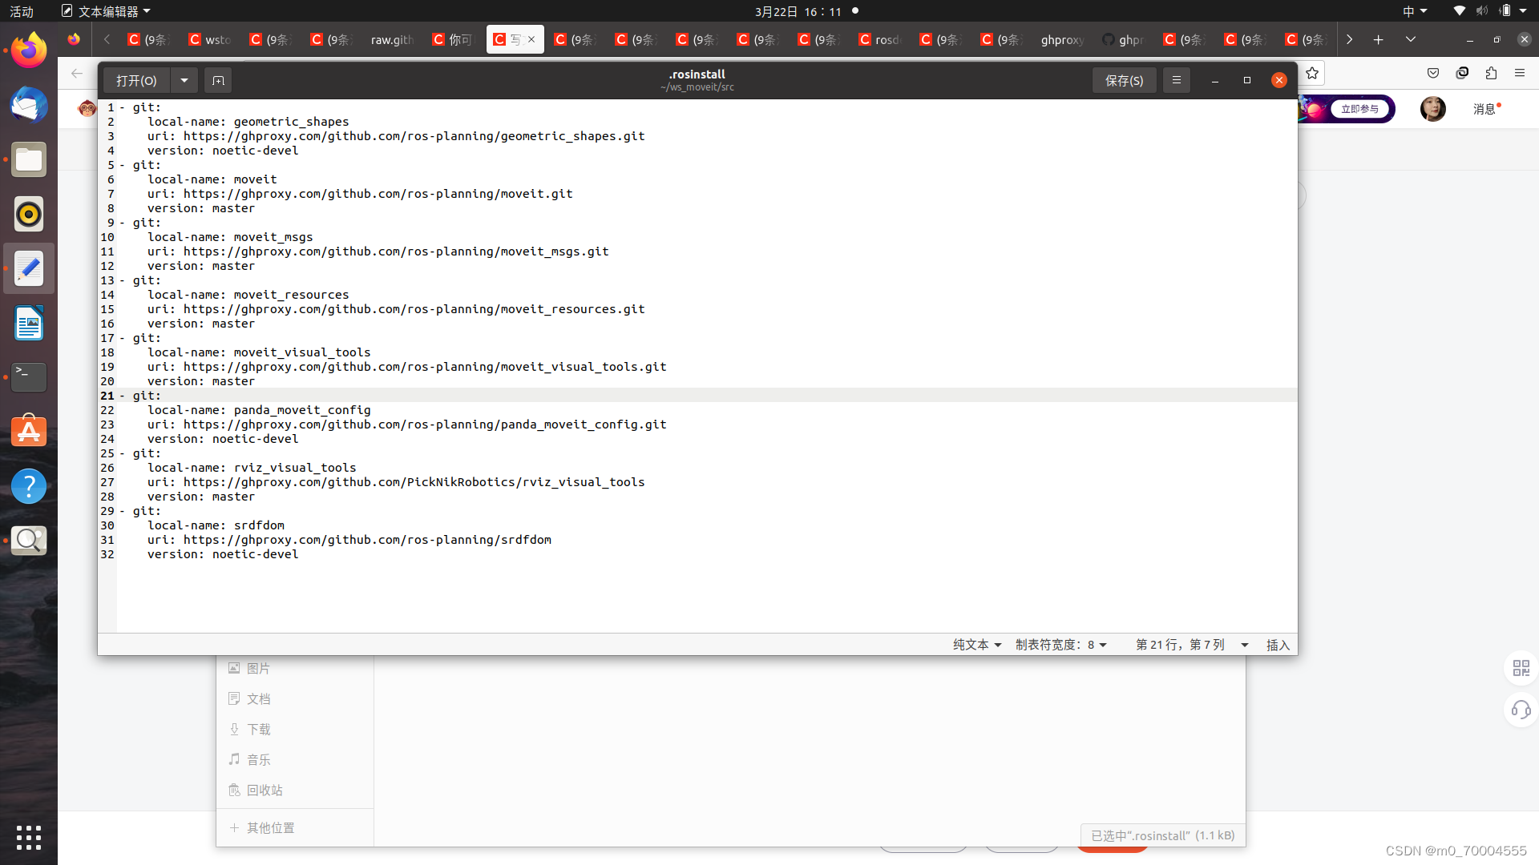
Task: Open the 制表符宽度 tab width dropdown
Action: point(1060,645)
